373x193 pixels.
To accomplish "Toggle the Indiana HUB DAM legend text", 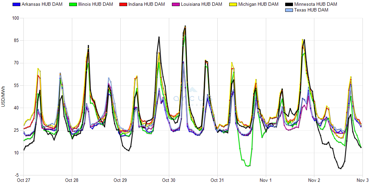I will pyautogui.click(x=146, y=4).
